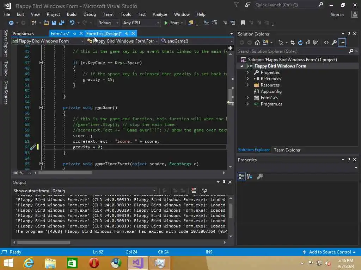Expand the Form1.cs node in Solution Explorer

pyautogui.click(x=247, y=98)
